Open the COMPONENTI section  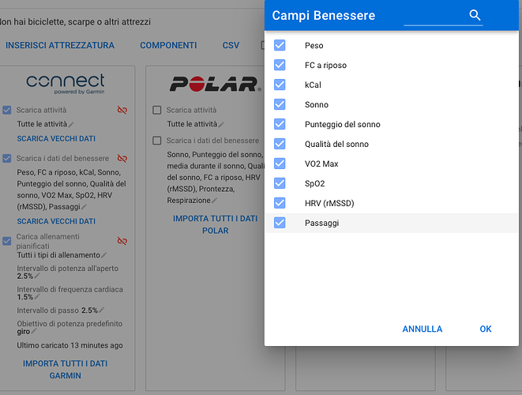click(x=168, y=45)
